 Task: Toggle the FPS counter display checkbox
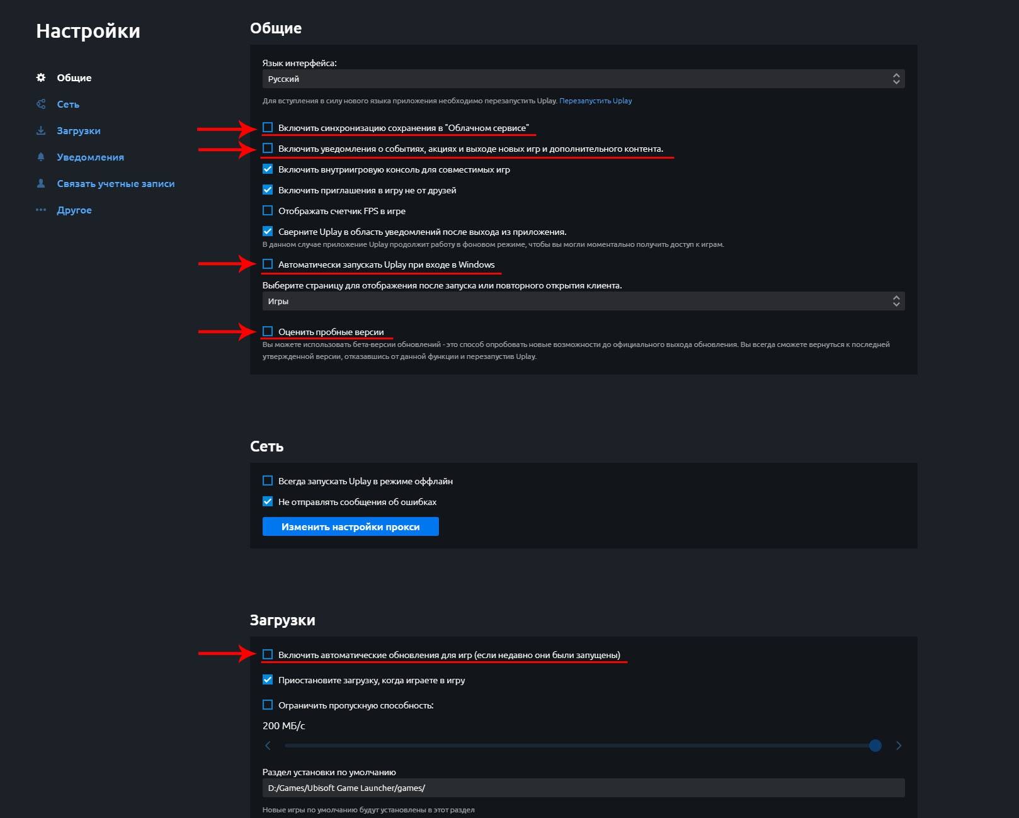coord(268,211)
